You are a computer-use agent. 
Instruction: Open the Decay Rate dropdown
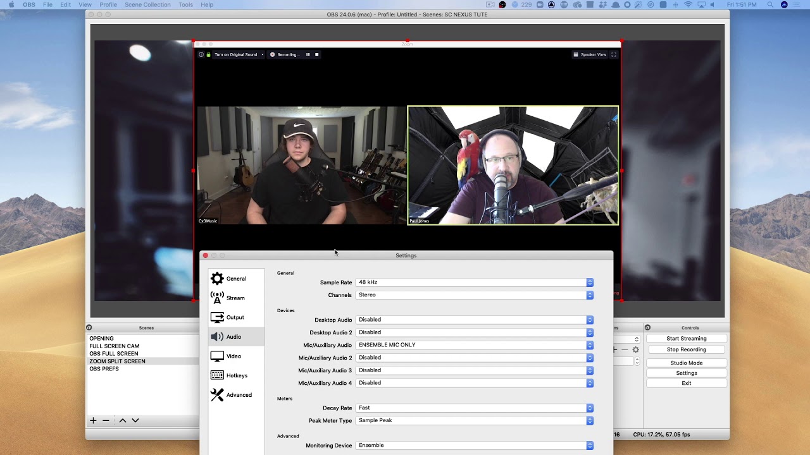point(475,408)
